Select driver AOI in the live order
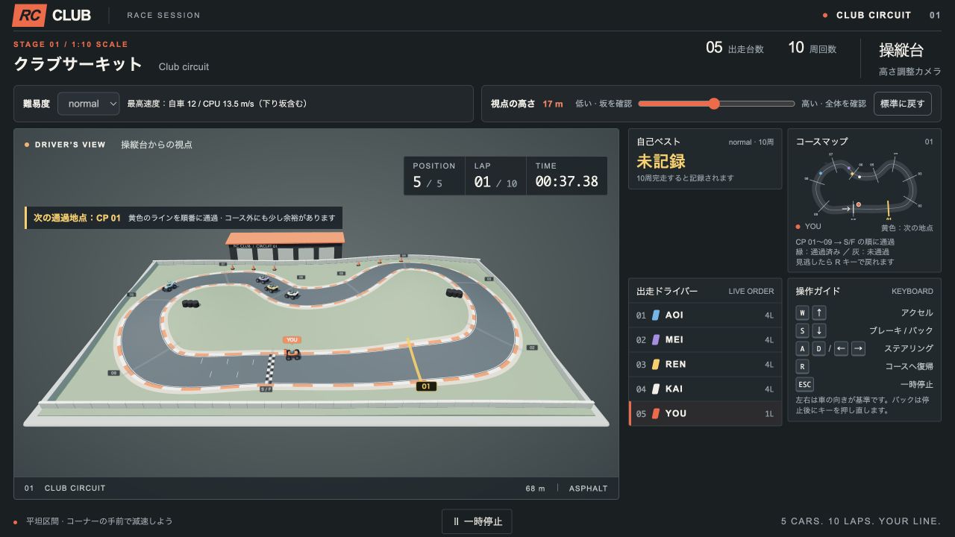955x537 pixels. click(x=705, y=315)
